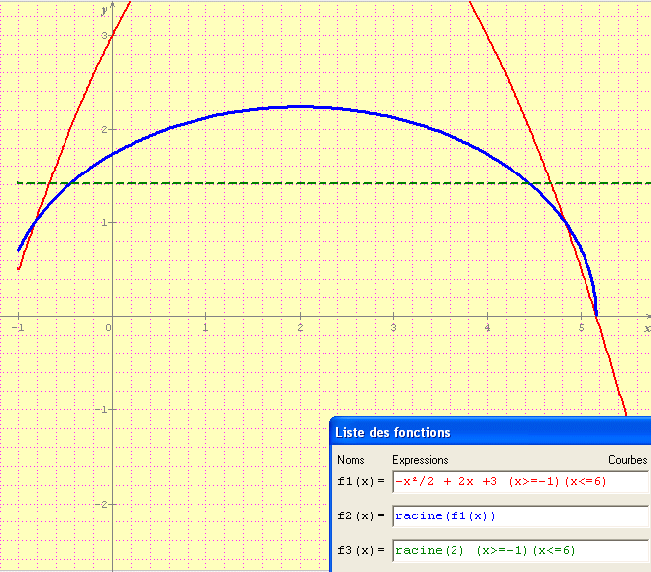Click the x-axis tick label 5
This screenshot has height=572, width=651.
point(582,328)
